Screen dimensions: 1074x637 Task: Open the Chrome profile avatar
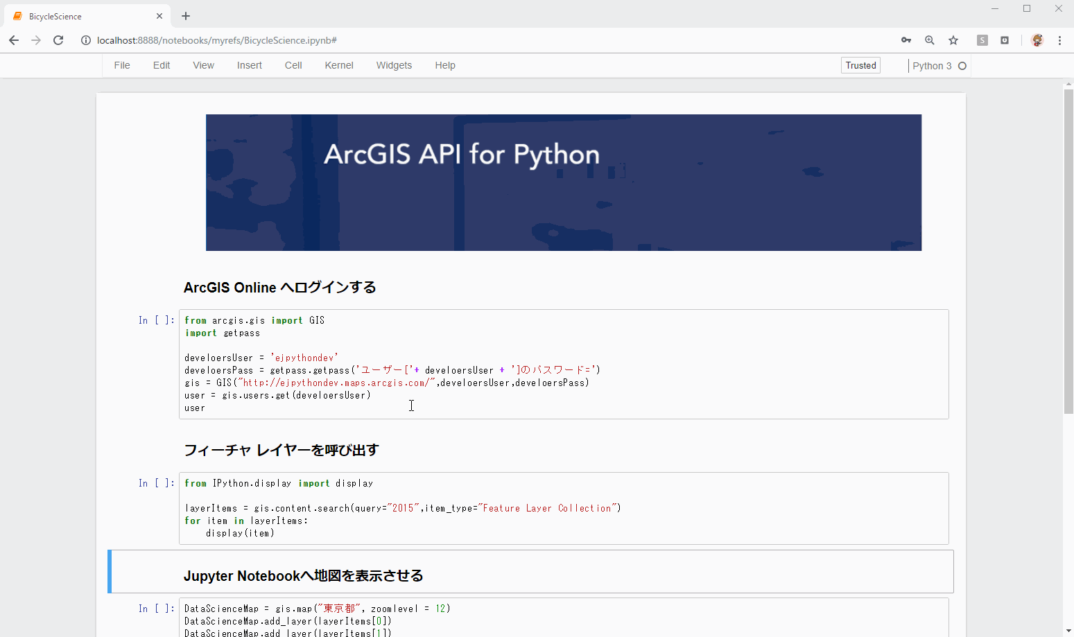(x=1037, y=40)
